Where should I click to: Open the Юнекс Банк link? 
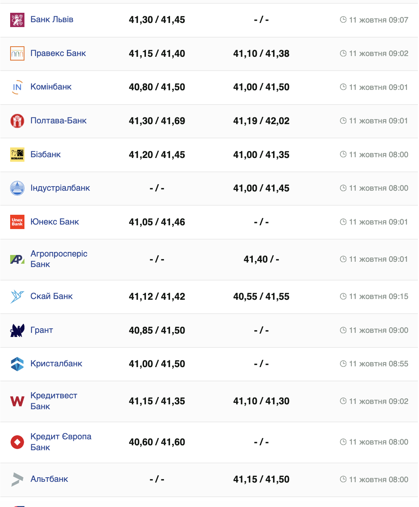[55, 222]
